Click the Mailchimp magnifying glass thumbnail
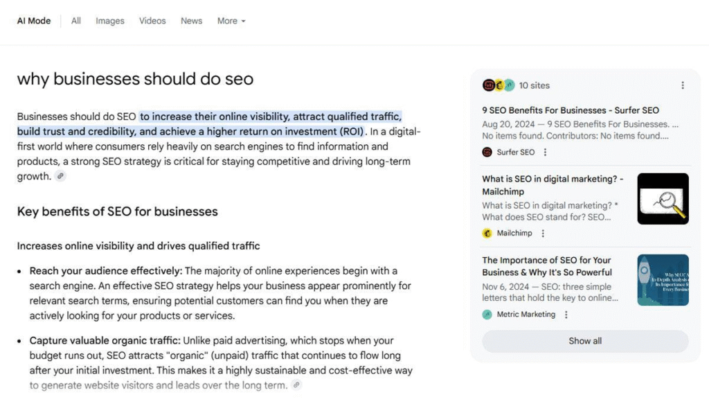709x402 pixels. [x=663, y=199]
